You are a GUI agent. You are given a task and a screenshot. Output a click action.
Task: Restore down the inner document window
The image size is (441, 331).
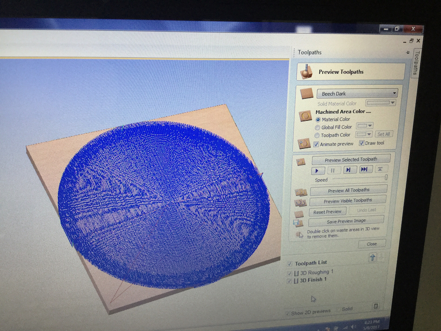(411, 41)
